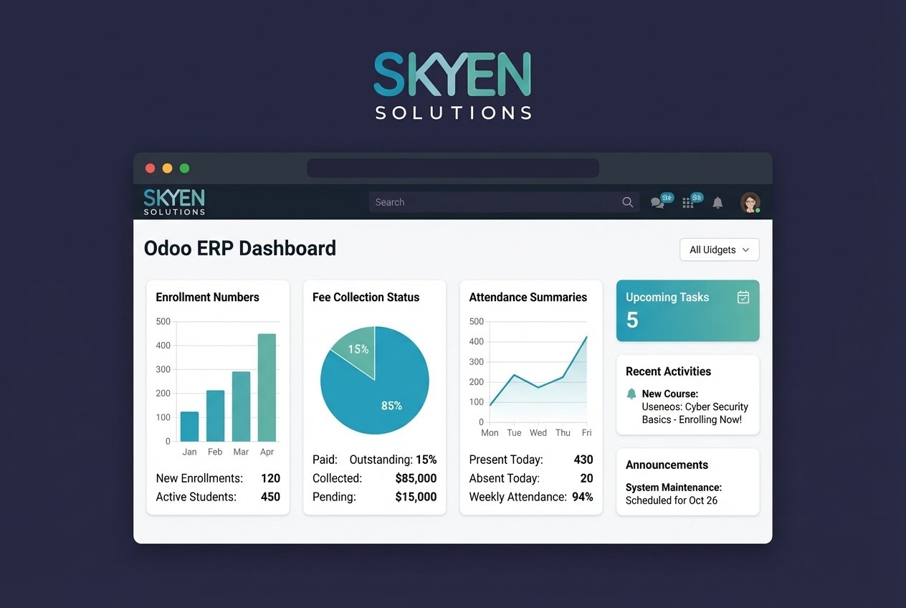Click the bell icon beside New Course
This screenshot has width=906, height=608.
coord(631,394)
